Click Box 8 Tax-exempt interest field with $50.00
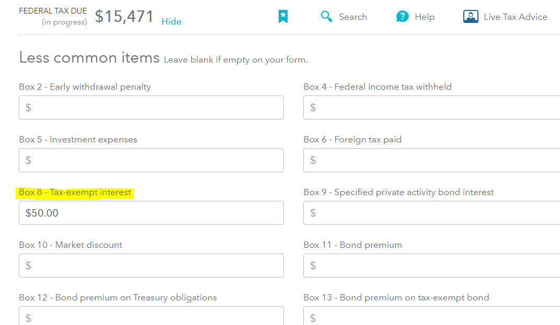 coord(152,213)
